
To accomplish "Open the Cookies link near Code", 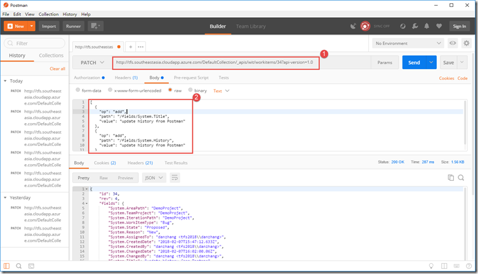I will (447, 78).
